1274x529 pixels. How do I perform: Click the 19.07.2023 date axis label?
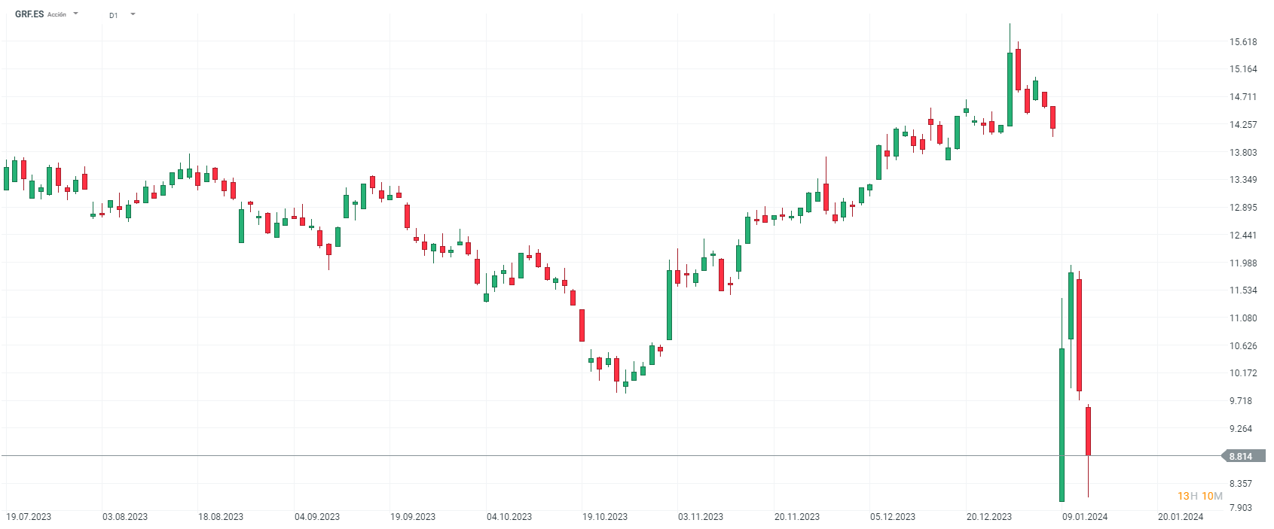pyautogui.click(x=29, y=517)
